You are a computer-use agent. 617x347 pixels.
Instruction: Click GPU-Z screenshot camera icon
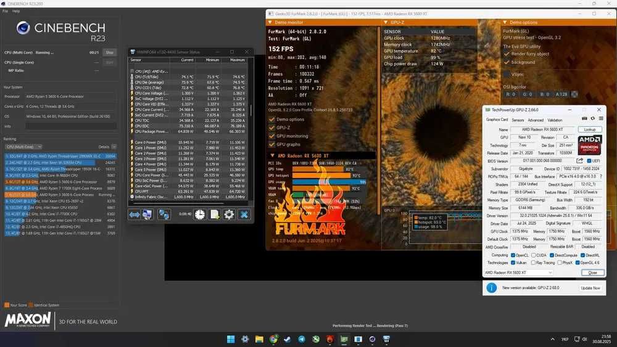click(x=584, y=119)
